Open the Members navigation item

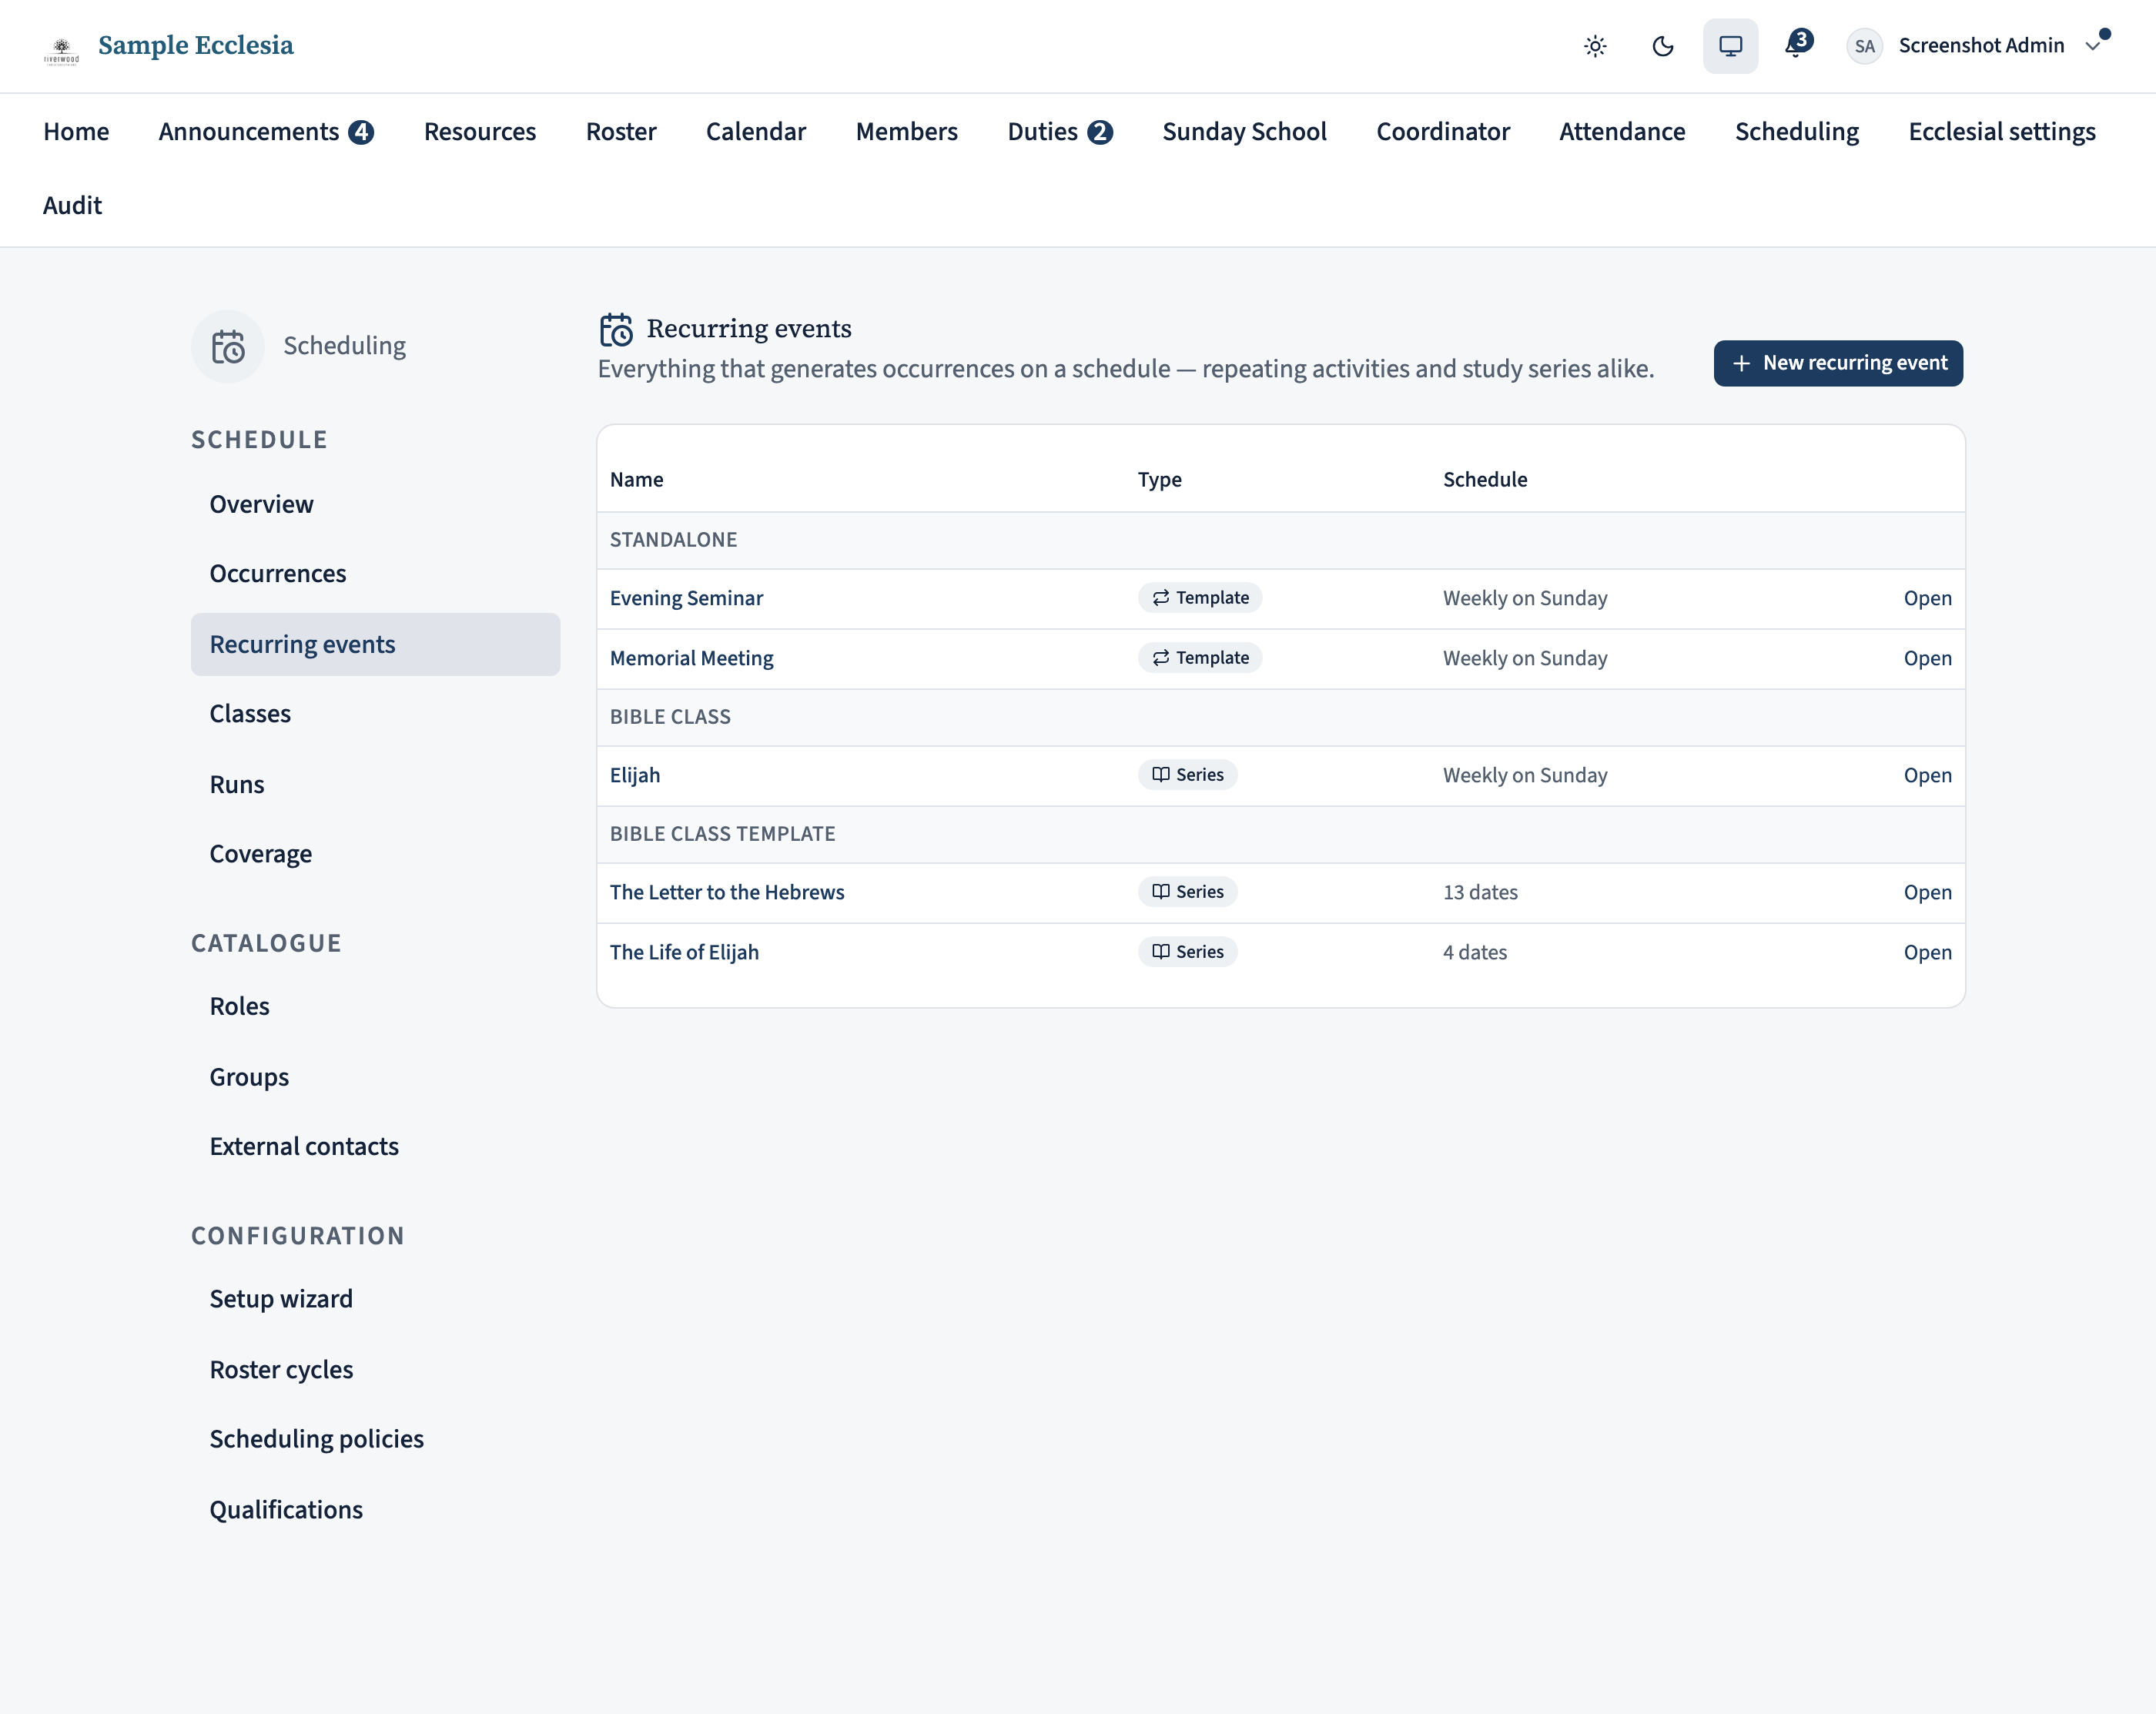pyautogui.click(x=906, y=132)
